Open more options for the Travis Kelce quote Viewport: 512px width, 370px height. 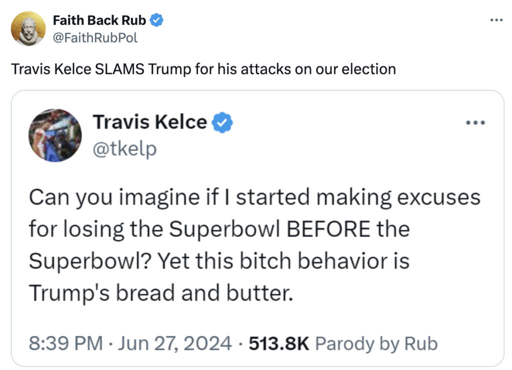(x=476, y=121)
